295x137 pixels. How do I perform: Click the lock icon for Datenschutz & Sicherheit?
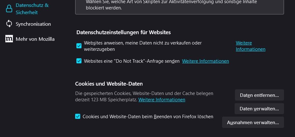pyautogui.click(x=9, y=9)
